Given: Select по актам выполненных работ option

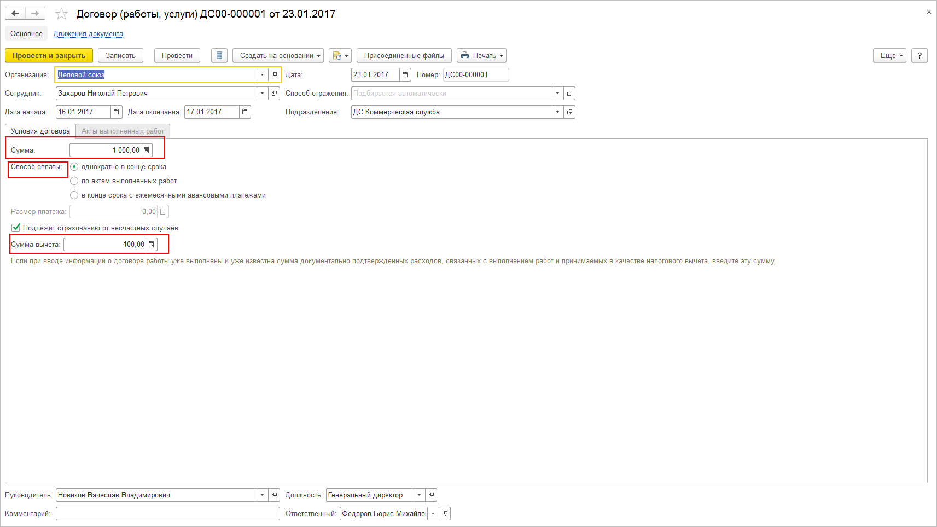Looking at the screenshot, I should point(74,181).
